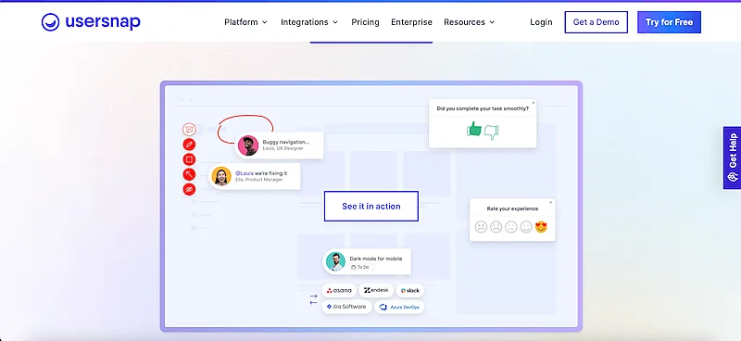
Task: Open the Platform dropdown menu
Action: [245, 22]
